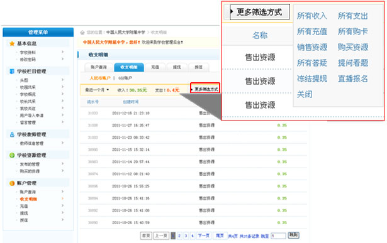Click the chevron next to sidebar 充值

(x=62, y=205)
